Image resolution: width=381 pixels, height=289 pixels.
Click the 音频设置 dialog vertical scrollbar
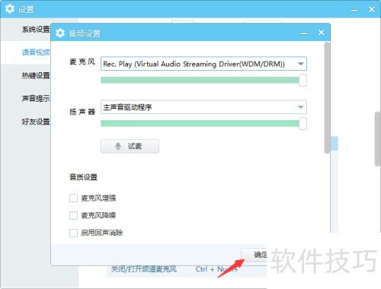coord(327,97)
